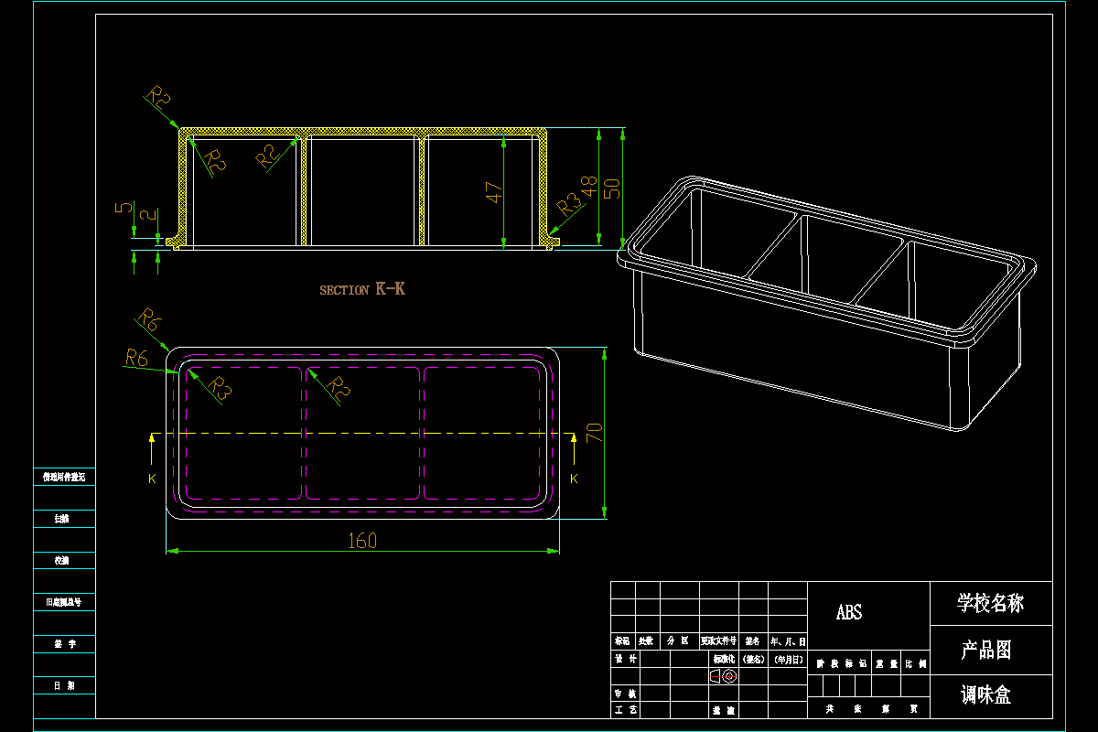Select the '47' inner depth dimension

(x=494, y=193)
